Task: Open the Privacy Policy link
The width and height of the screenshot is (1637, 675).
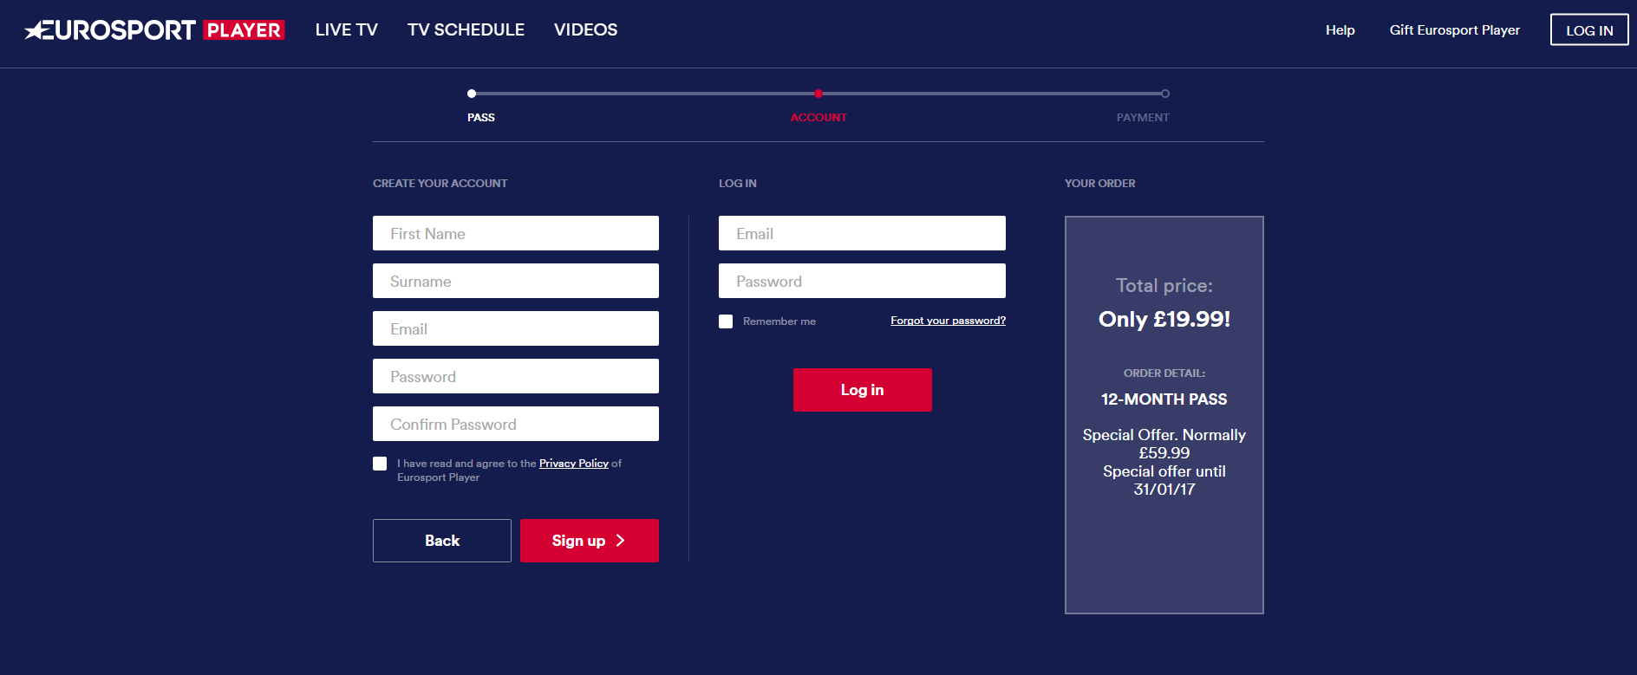Action: [x=573, y=464]
